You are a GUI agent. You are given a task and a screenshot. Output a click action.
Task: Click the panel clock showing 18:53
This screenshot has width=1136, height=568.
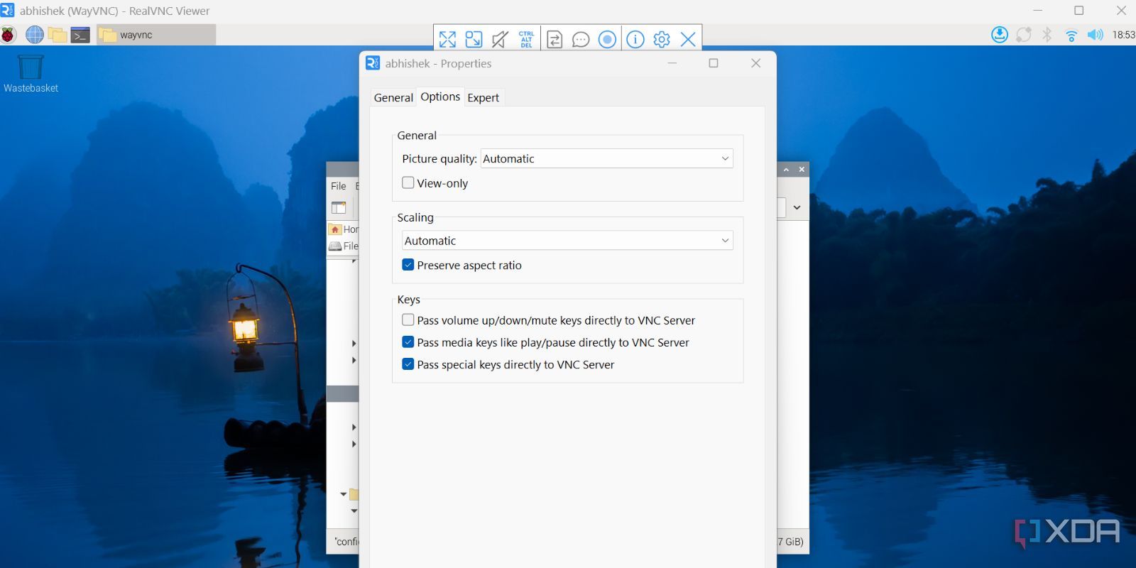(x=1123, y=34)
